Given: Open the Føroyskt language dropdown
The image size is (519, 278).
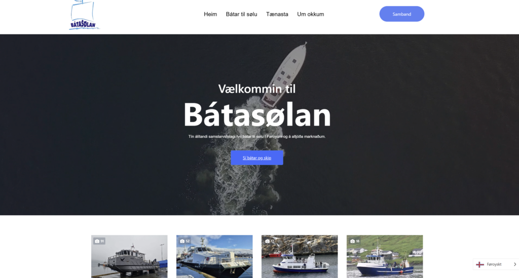Looking at the screenshot, I should [496, 264].
